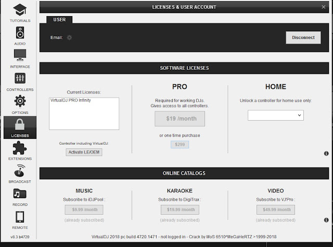Open the Controllers mixer icon
Screen dimensions: 333x247
(20, 78)
